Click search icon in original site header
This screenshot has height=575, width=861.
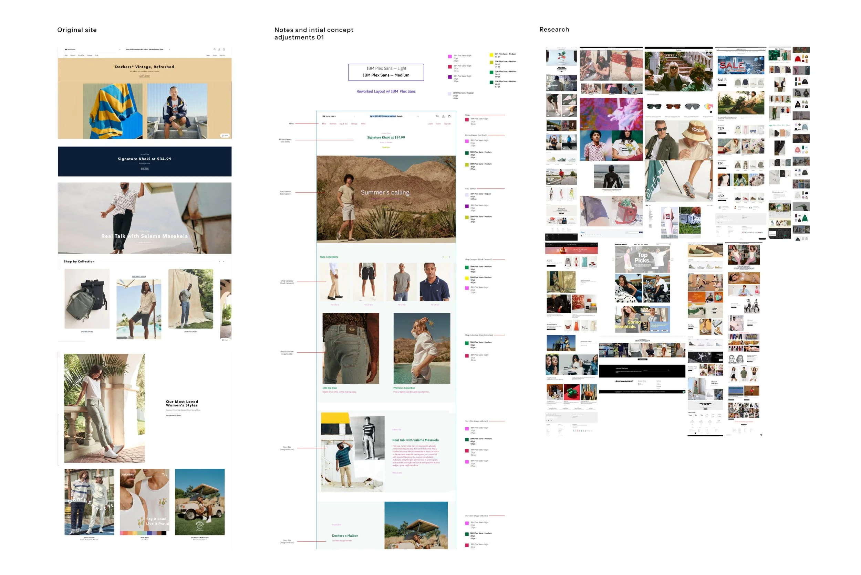(215, 49)
